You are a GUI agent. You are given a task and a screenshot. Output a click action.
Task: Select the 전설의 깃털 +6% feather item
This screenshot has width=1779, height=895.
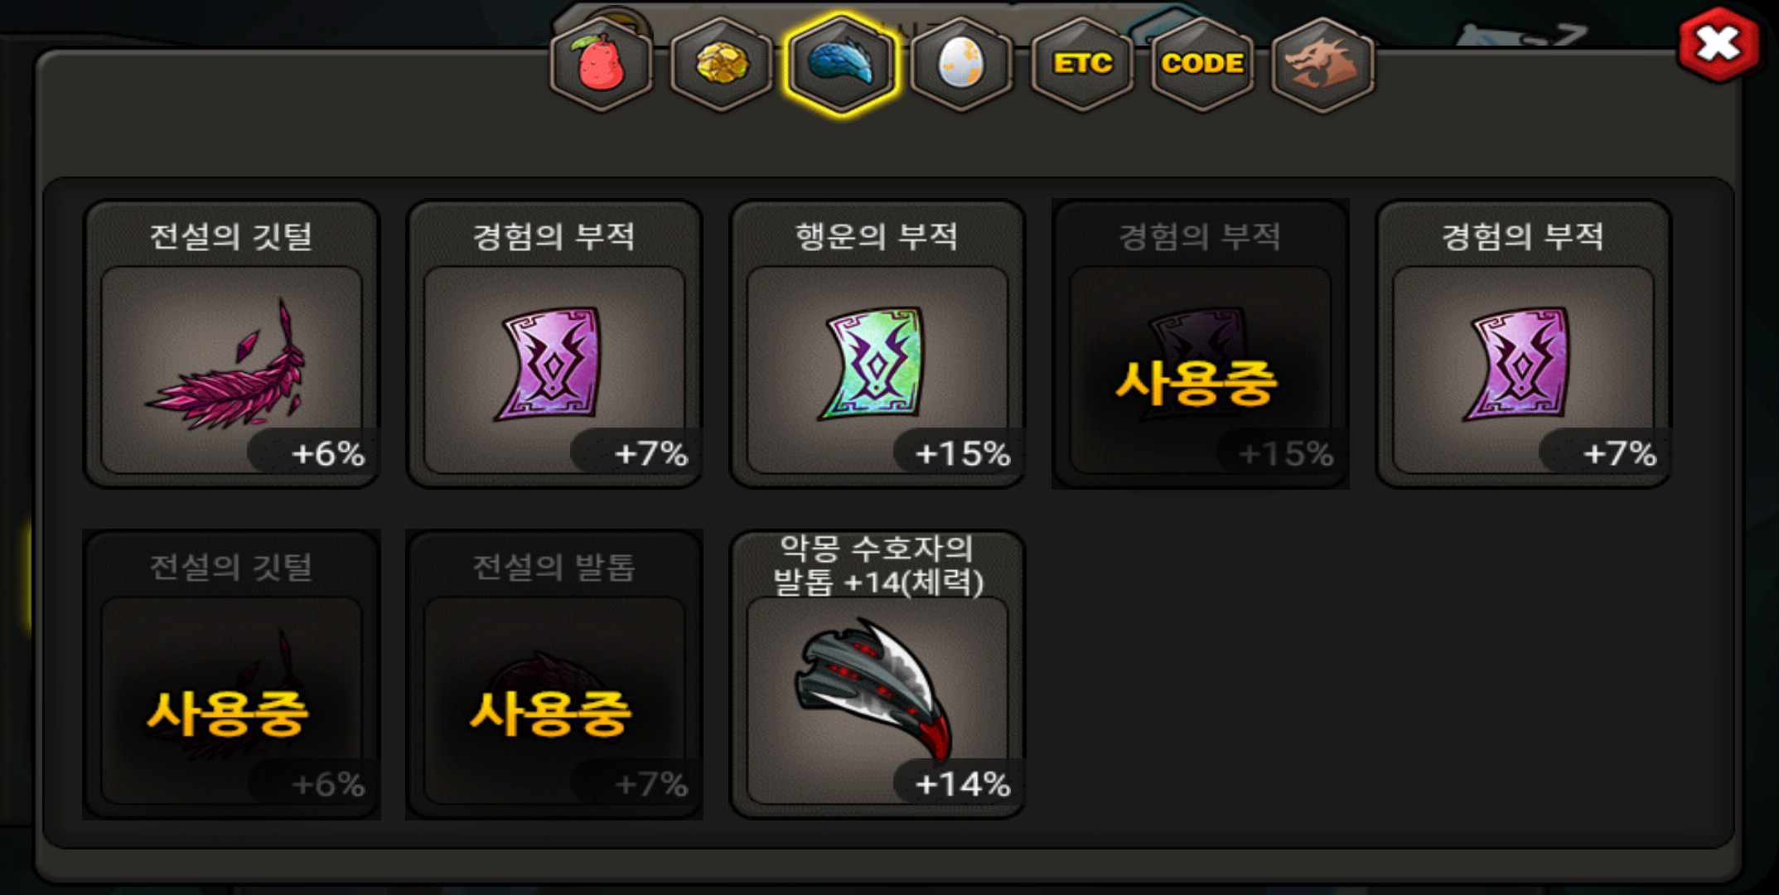pos(231,344)
